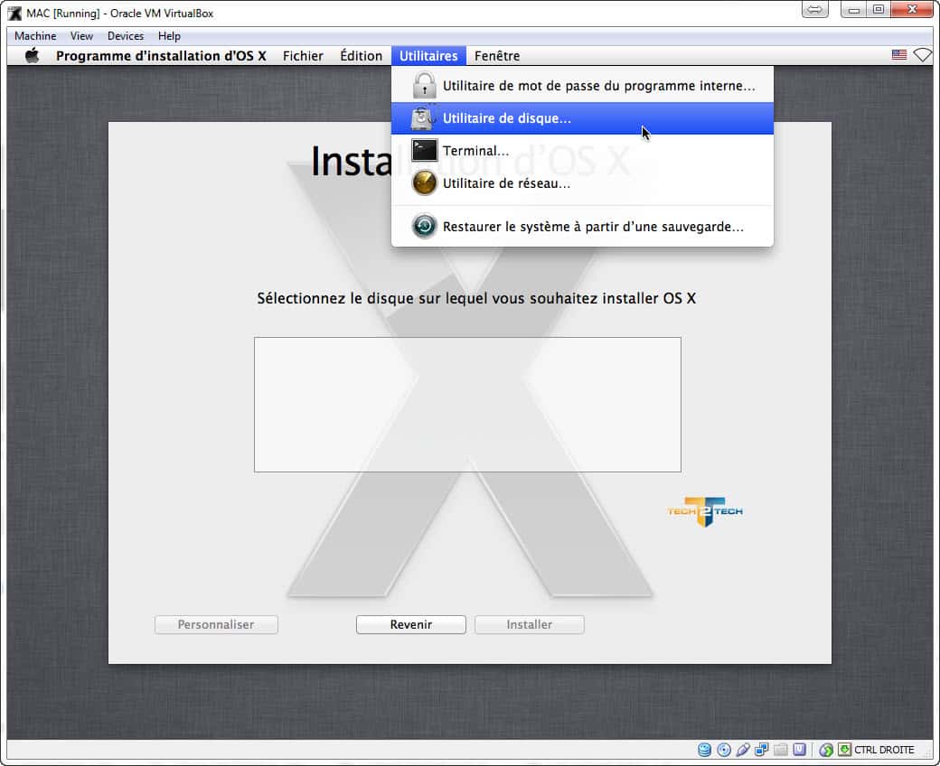Screen dimensions: 940x766
Task: Launch Terminal from the Utilitaires menu
Action: [x=582, y=150]
